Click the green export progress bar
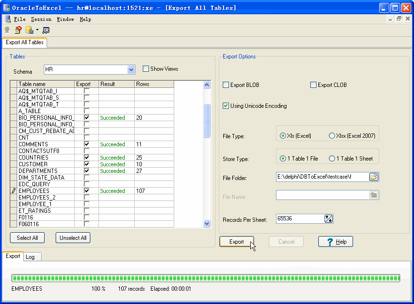The width and height of the screenshot is (414, 304). [x=206, y=278]
